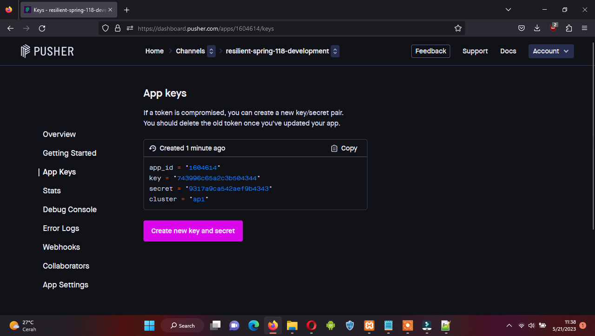Open File Explorer from the taskbar
This screenshot has width=595, height=336.
pos(292,325)
